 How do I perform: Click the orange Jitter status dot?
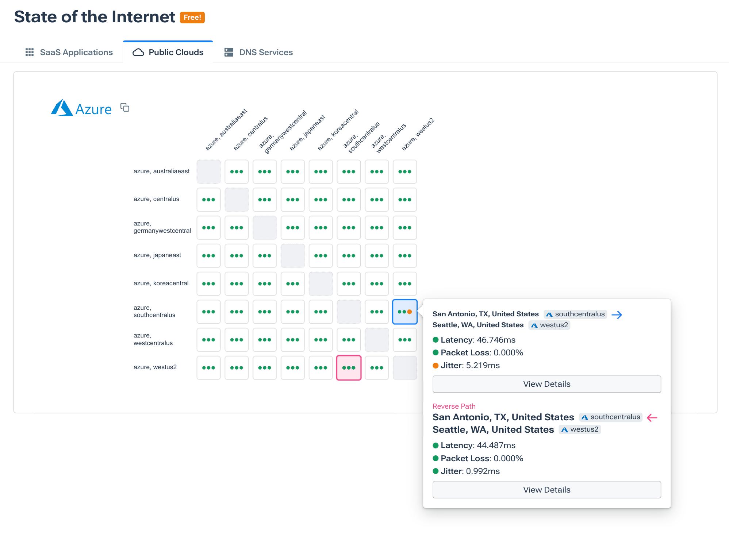pos(436,365)
